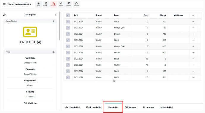Click the edit person icon beside Cari Bilgileri

pos(4,15)
